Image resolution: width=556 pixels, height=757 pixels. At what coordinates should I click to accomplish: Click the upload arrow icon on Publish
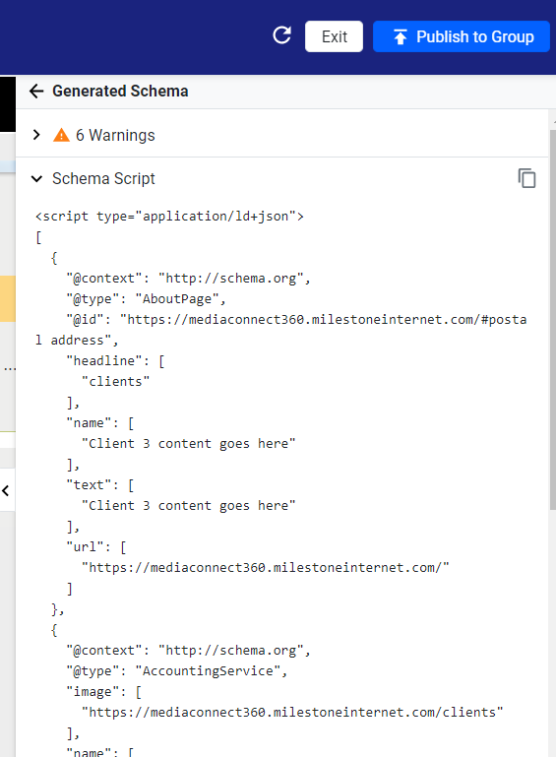click(401, 36)
